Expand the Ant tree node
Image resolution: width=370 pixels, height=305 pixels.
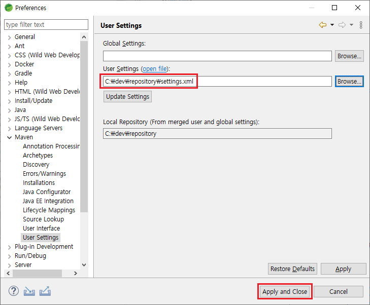pos(10,47)
